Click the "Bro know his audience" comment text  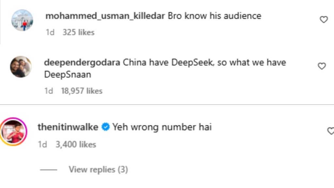point(214,16)
